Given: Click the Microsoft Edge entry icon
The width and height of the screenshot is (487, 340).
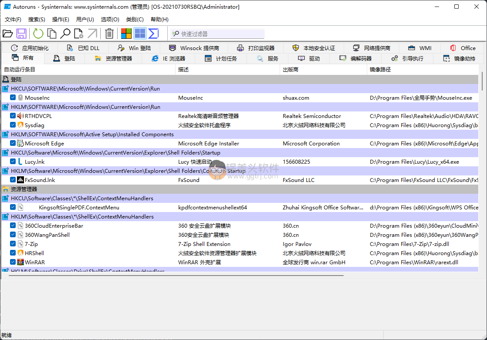Looking at the screenshot, I should click(20, 144).
